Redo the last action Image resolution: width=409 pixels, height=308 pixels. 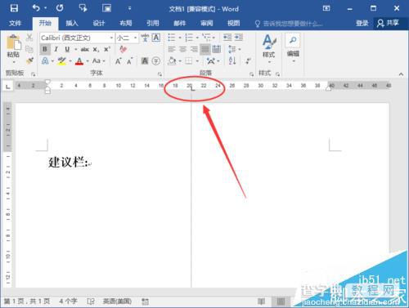pos(60,8)
